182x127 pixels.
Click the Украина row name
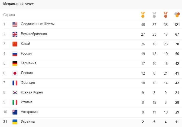28,122
